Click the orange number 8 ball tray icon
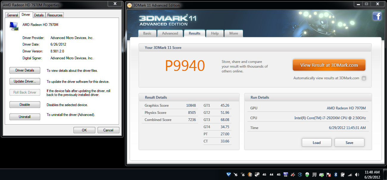Screen dimensions: 387x180 tap(250, 175)
